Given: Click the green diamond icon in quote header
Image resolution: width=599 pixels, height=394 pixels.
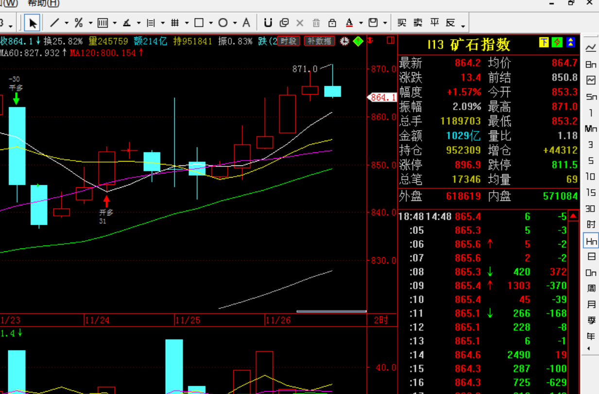Looking at the screenshot, I should point(557,43).
